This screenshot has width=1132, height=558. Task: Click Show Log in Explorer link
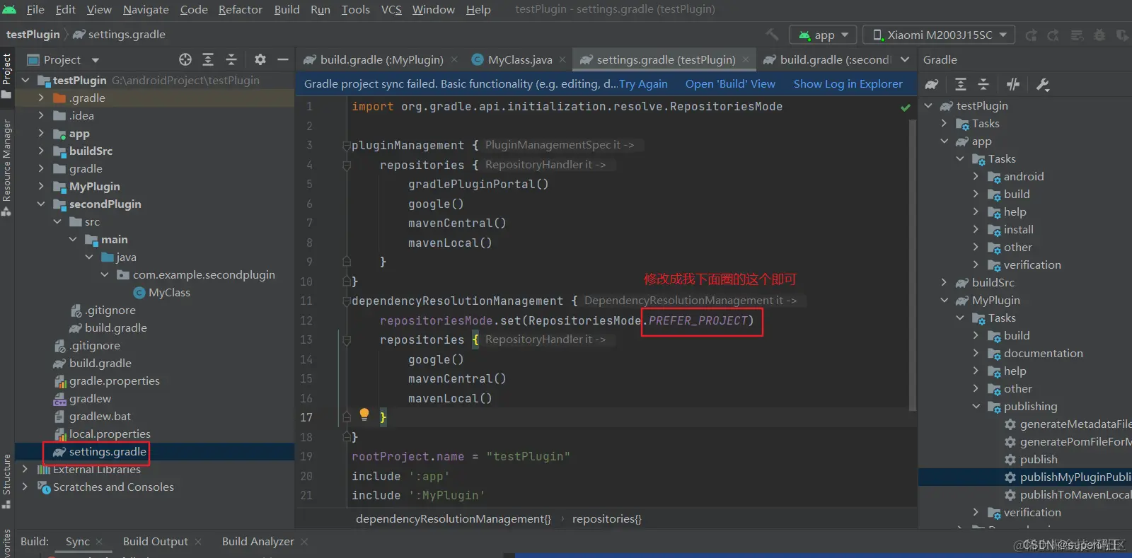[848, 84]
